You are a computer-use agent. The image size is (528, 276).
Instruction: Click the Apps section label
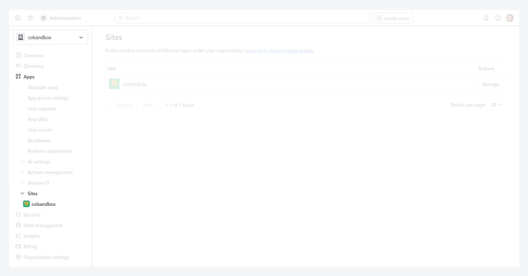(x=29, y=77)
